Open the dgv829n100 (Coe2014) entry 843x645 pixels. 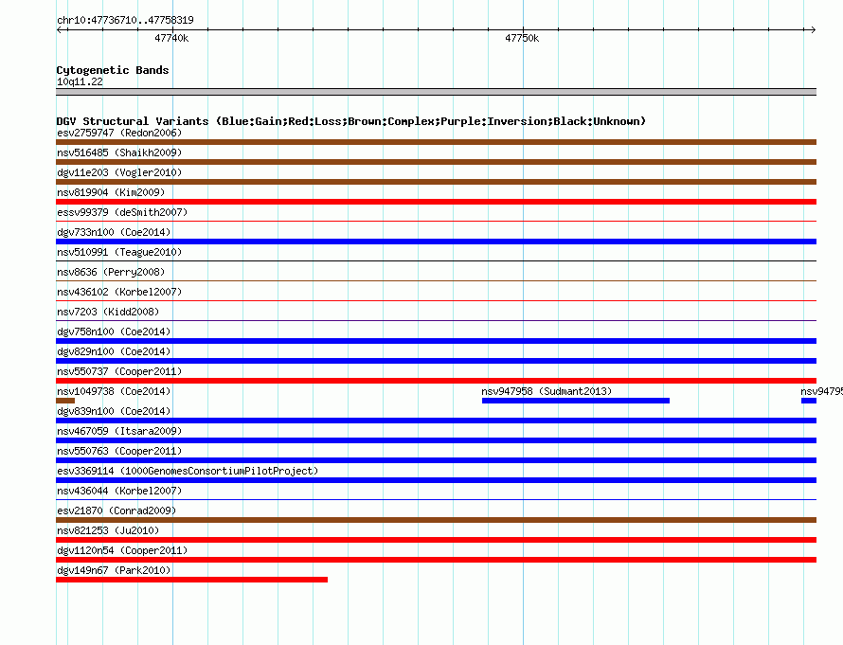(x=114, y=351)
